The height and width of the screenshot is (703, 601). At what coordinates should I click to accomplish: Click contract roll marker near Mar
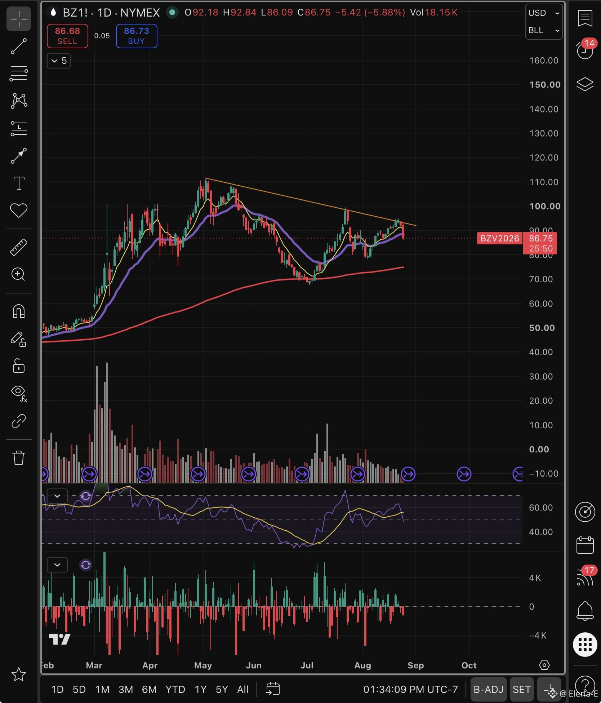tap(89, 474)
